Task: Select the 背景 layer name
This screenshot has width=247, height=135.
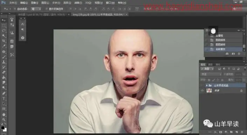Action: (x=217, y=91)
